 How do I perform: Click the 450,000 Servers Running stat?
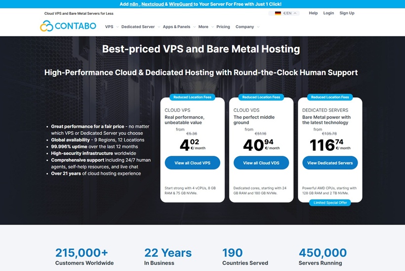(x=323, y=257)
